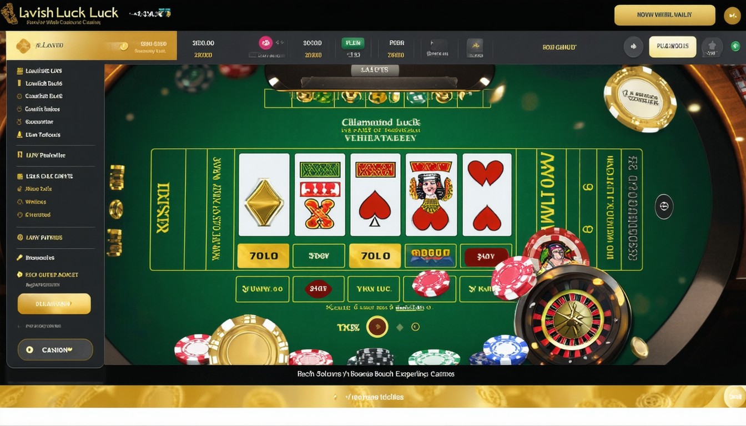
Task: Click the pink circular icon in the top bar
Action: pyautogui.click(x=266, y=43)
